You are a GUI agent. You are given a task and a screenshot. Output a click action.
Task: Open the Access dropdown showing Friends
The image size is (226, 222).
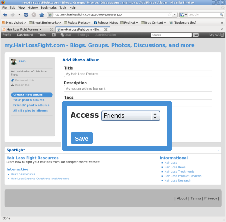(x=131, y=116)
